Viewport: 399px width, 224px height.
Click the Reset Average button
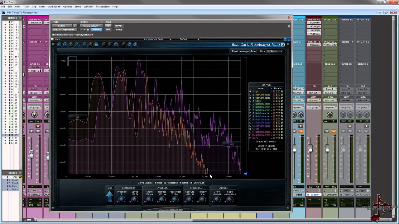click(x=244, y=51)
